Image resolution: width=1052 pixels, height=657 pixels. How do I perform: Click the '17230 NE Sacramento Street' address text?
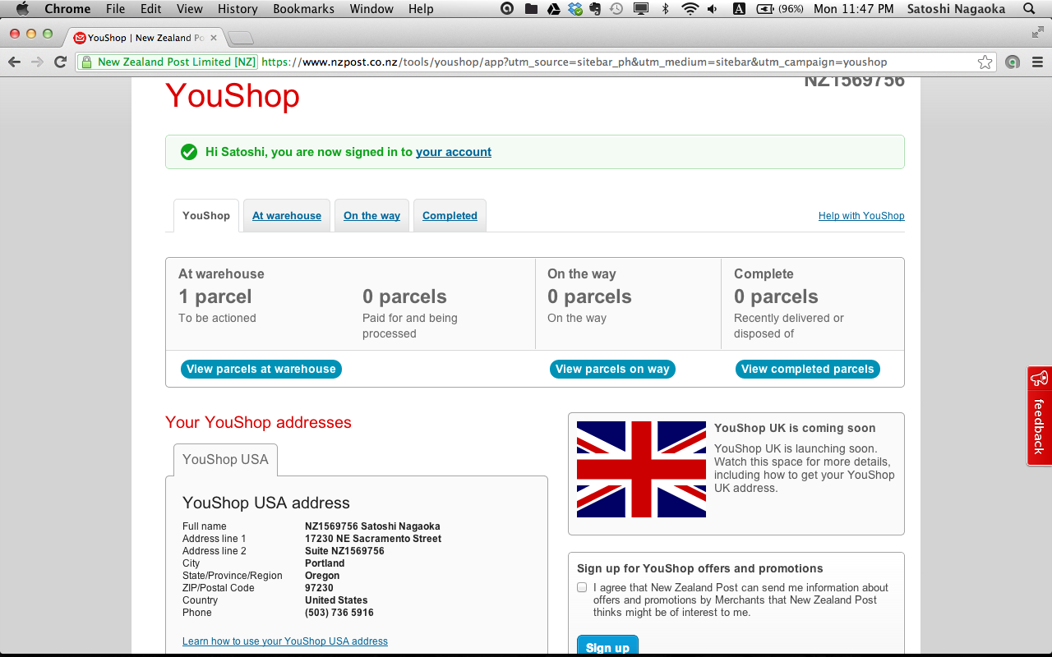(x=373, y=539)
